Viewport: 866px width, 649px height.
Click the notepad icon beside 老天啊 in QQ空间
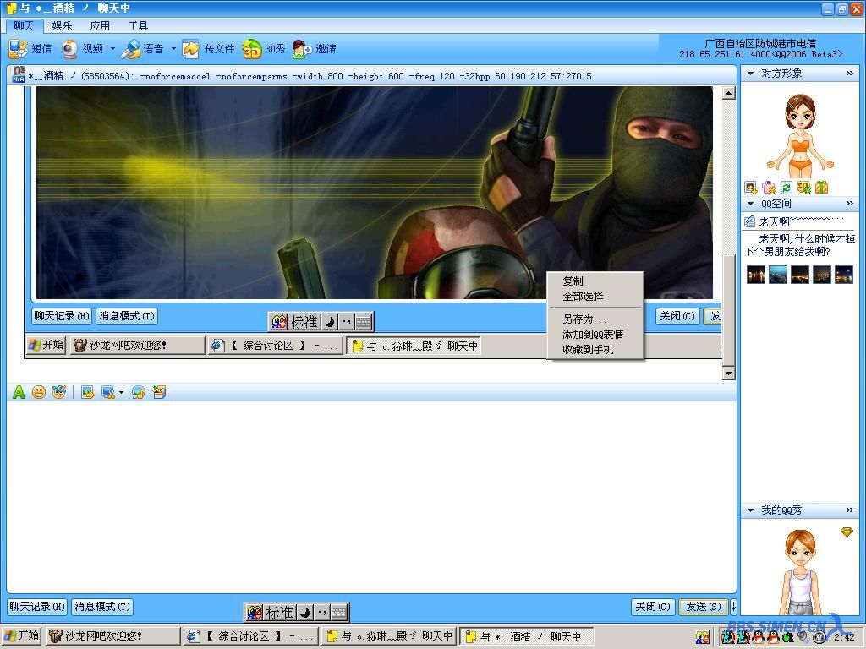pyautogui.click(x=749, y=222)
